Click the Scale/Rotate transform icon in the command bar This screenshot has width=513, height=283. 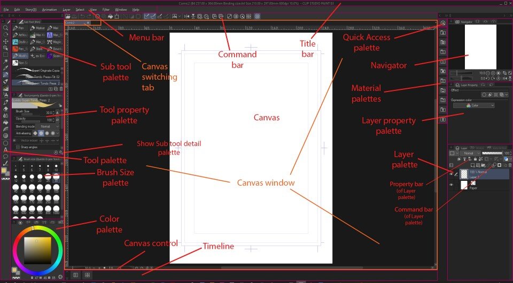click(x=117, y=17)
